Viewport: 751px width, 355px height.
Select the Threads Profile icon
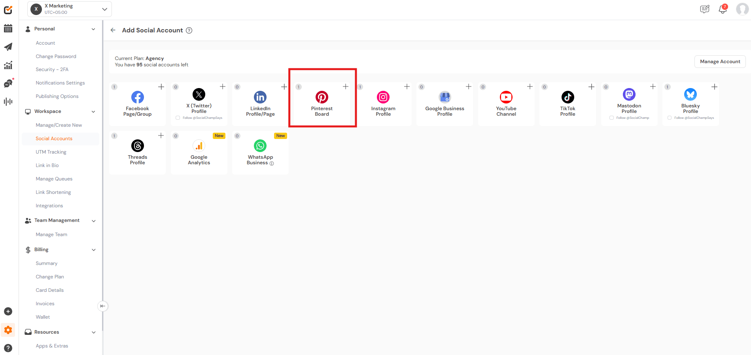pyautogui.click(x=137, y=146)
